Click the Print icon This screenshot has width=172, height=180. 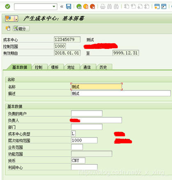pos(103,7)
